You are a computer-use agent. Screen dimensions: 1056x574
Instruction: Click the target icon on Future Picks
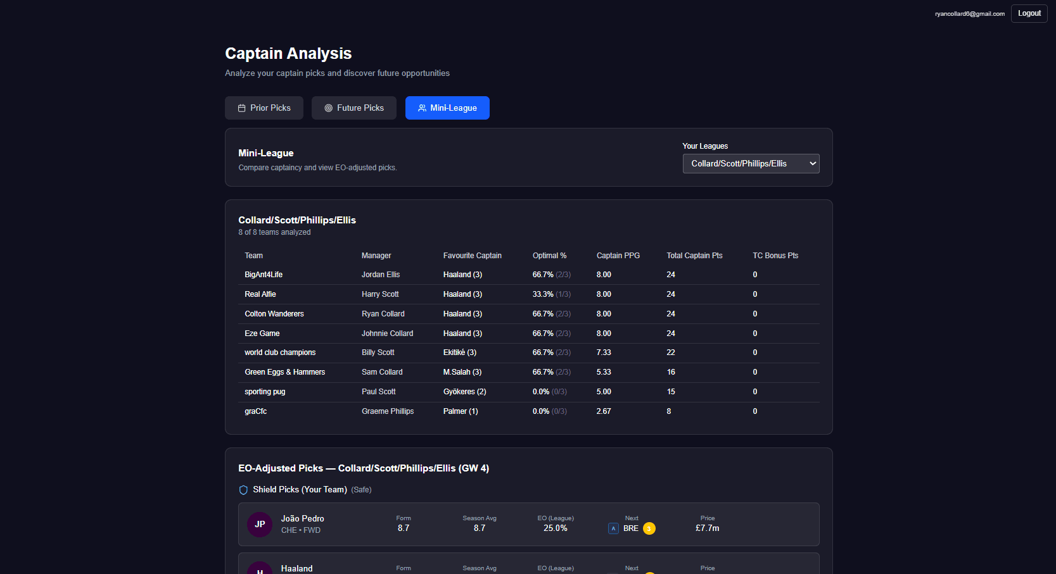click(x=328, y=108)
